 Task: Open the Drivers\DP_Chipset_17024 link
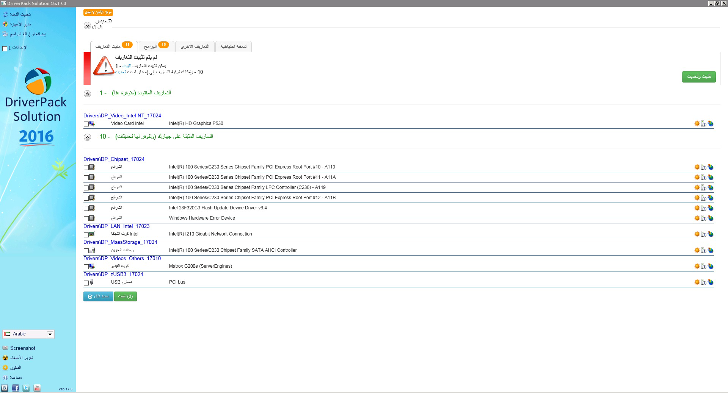tap(114, 159)
